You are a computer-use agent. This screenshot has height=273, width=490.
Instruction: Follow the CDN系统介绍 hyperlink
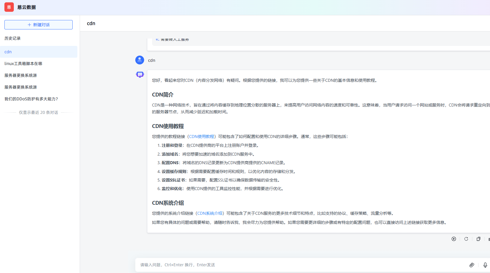coord(210,213)
